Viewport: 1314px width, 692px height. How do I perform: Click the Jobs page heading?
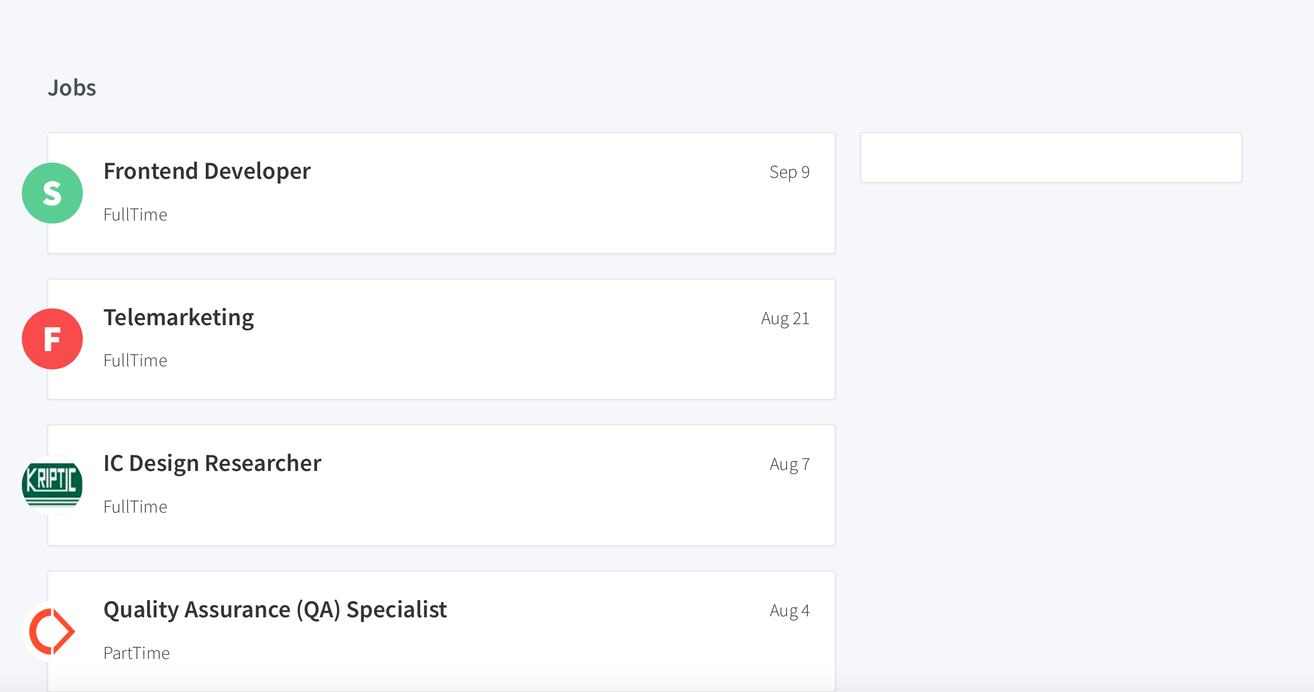(72, 88)
